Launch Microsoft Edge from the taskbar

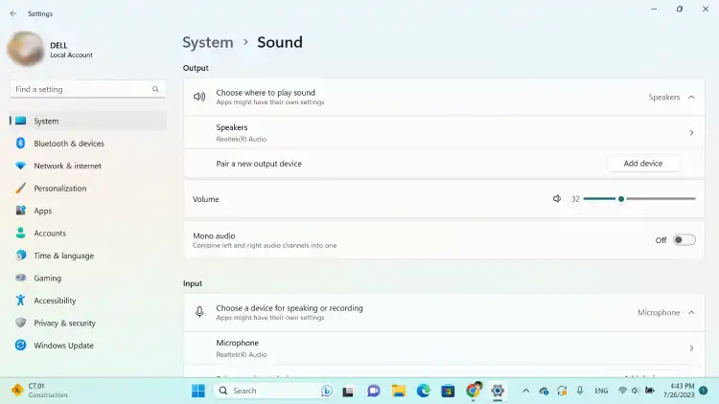point(423,391)
